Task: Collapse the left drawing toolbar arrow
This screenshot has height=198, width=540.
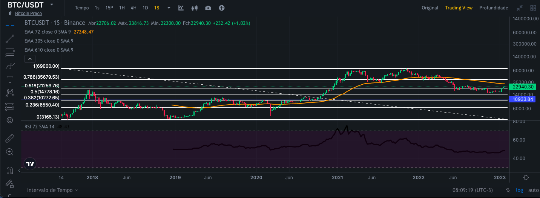Action: 19,170
